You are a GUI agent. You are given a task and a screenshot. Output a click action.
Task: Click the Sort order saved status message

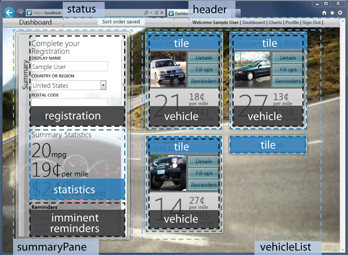pyautogui.click(x=121, y=21)
